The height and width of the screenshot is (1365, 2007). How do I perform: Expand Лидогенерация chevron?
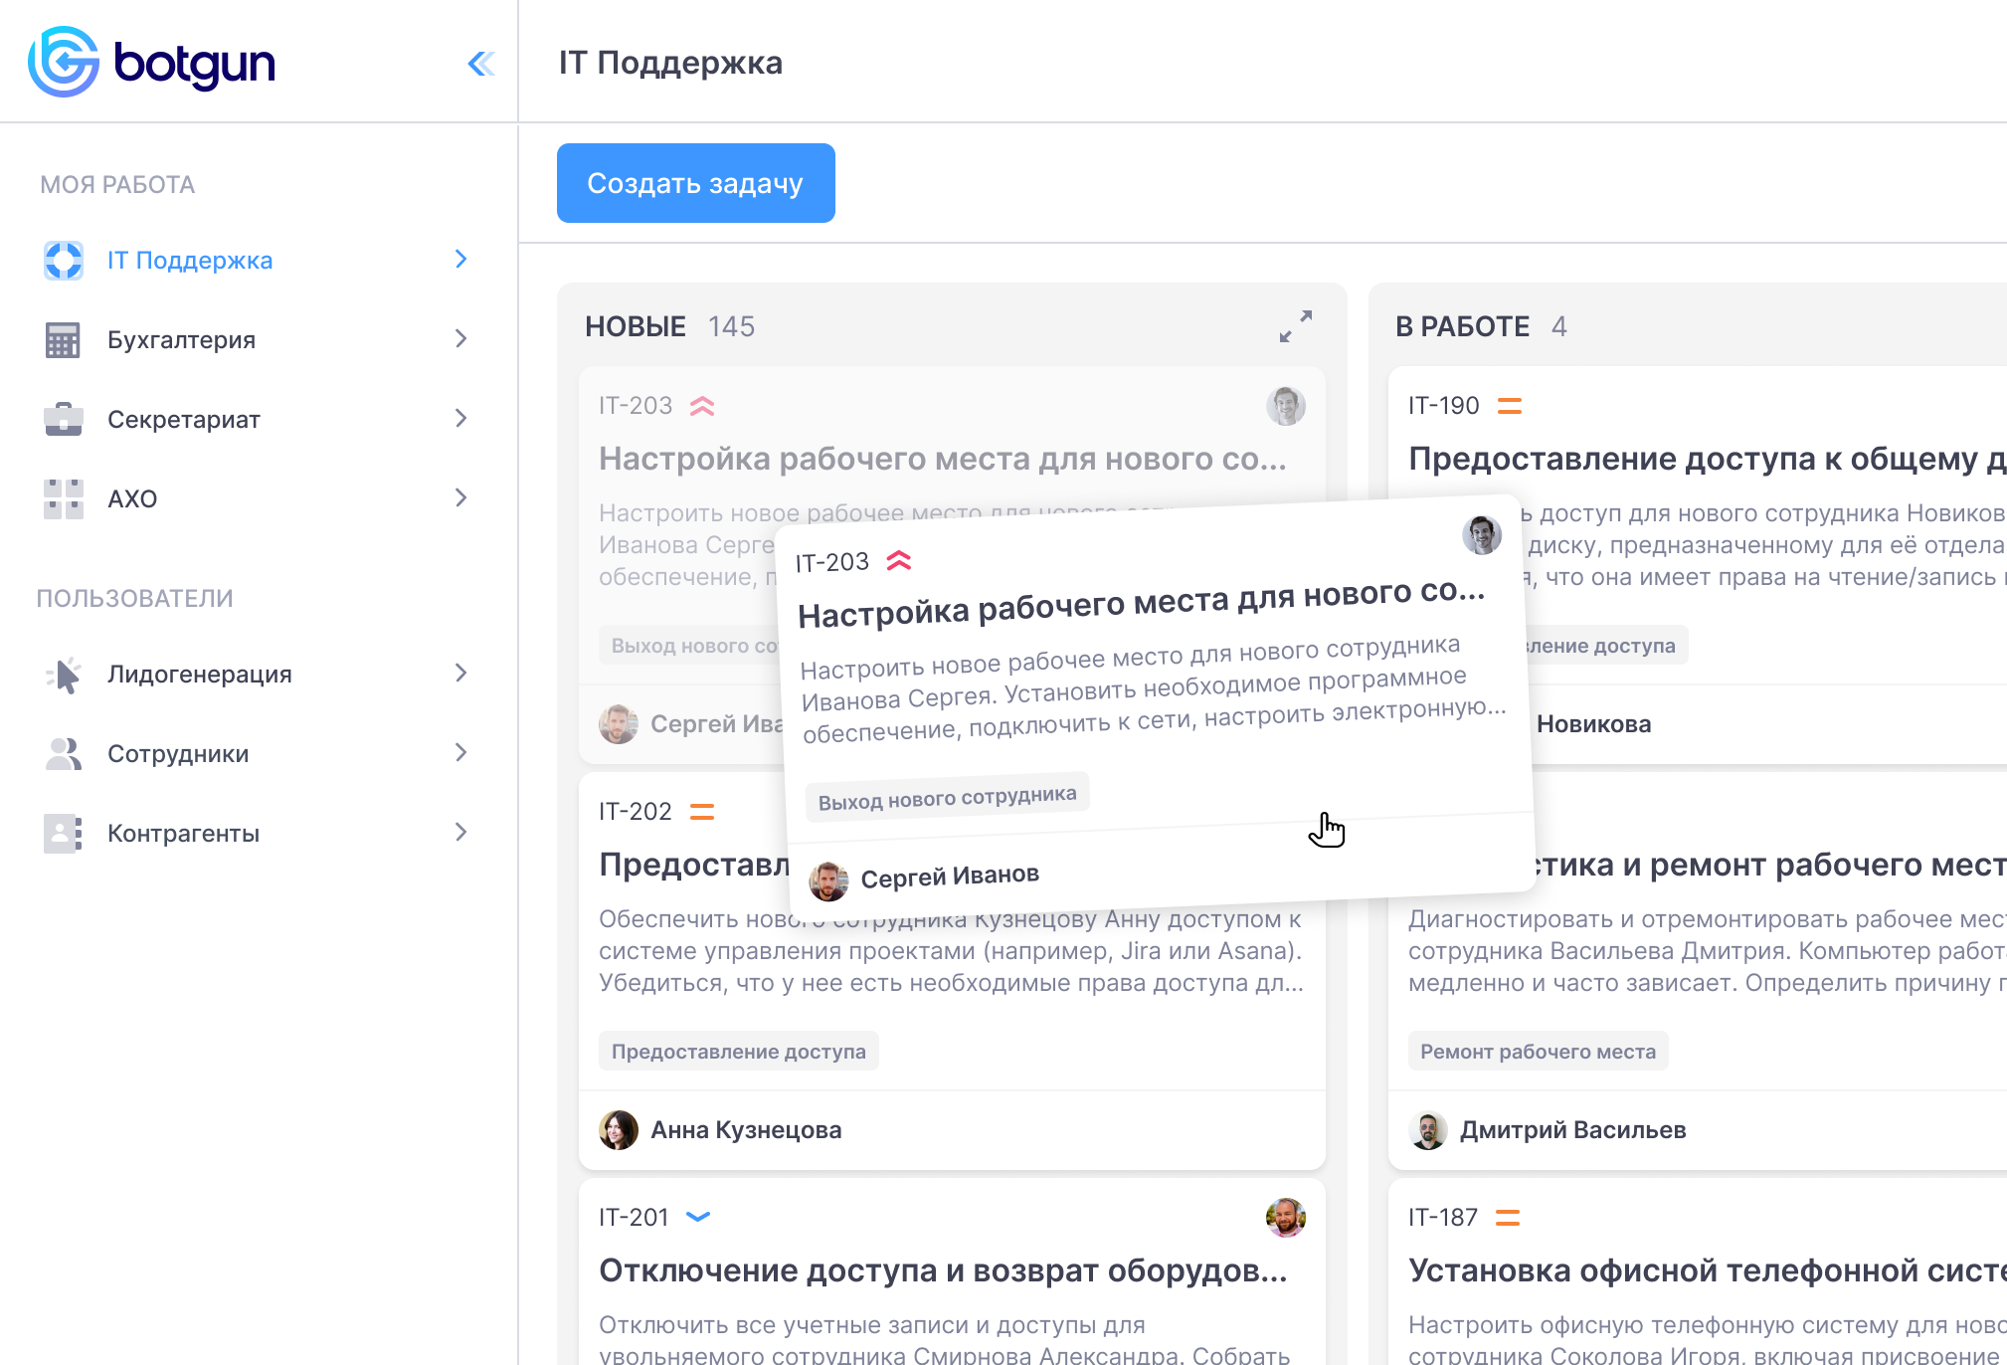(x=460, y=673)
